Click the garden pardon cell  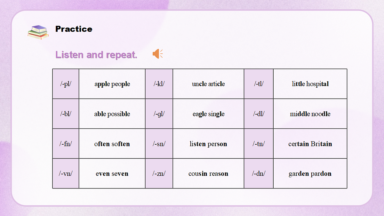tap(310, 173)
